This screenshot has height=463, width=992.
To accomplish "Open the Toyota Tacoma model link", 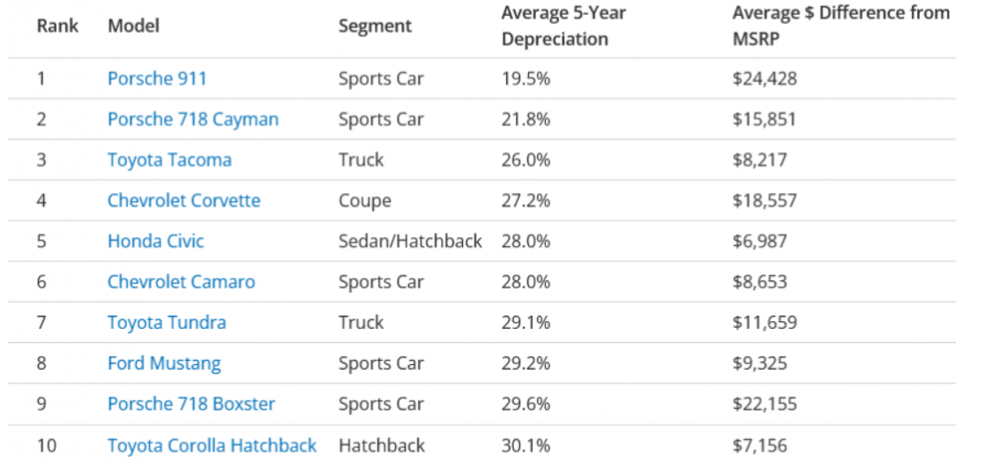I will (169, 160).
